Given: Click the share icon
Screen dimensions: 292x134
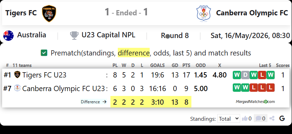Looking at the screenshot, I should tap(272, 118).
